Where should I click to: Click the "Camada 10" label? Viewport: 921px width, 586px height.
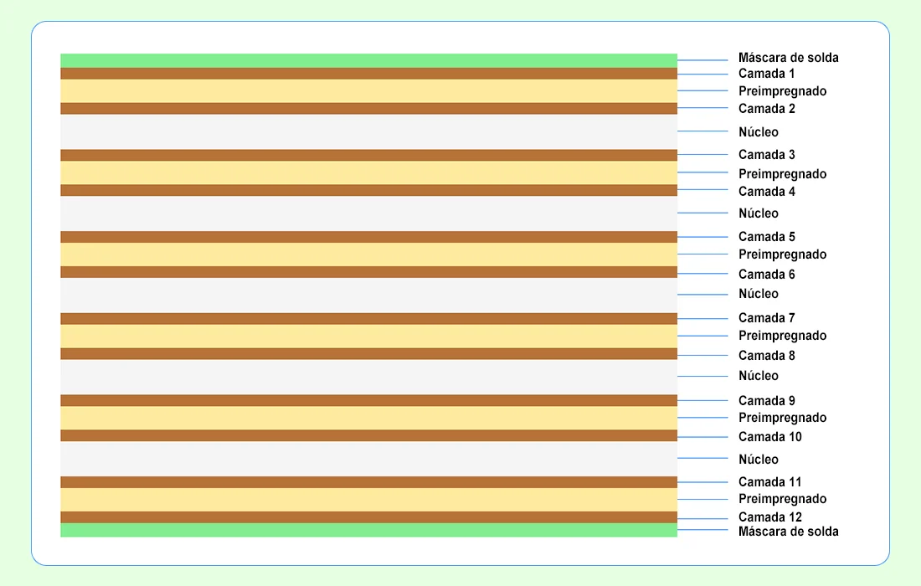(x=769, y=437)
